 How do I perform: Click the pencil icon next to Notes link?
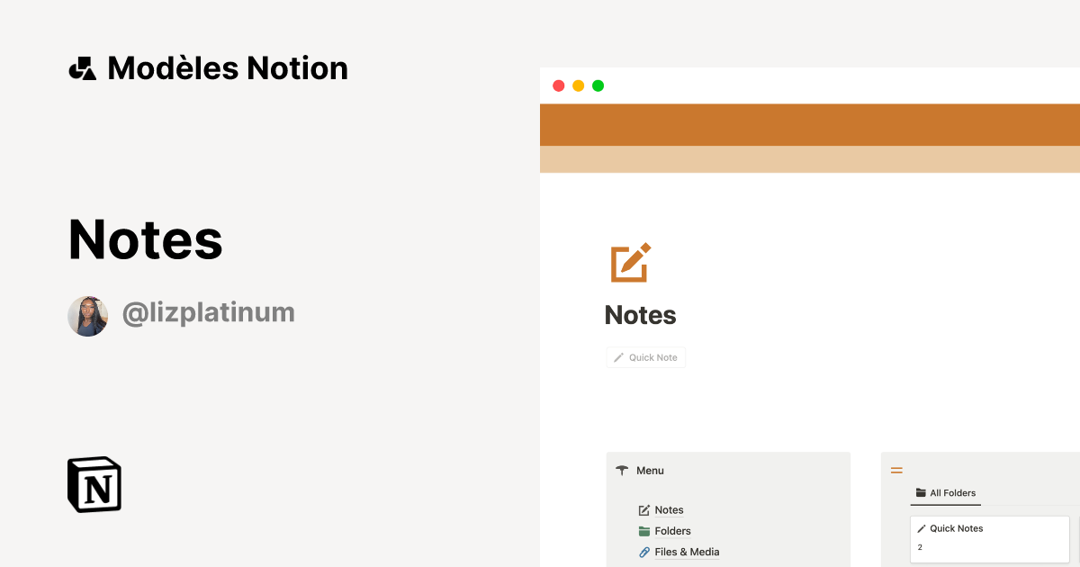(x=643, y=509)
